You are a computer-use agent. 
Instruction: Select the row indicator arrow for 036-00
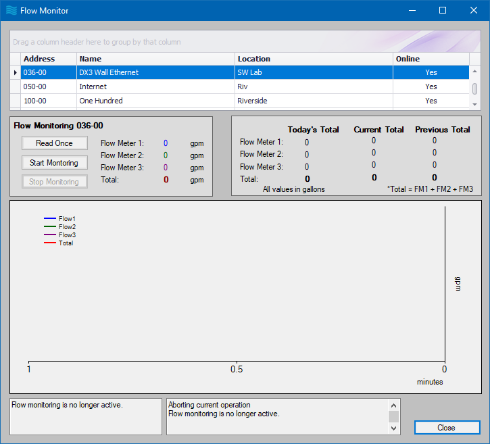[x=16, y=72]
